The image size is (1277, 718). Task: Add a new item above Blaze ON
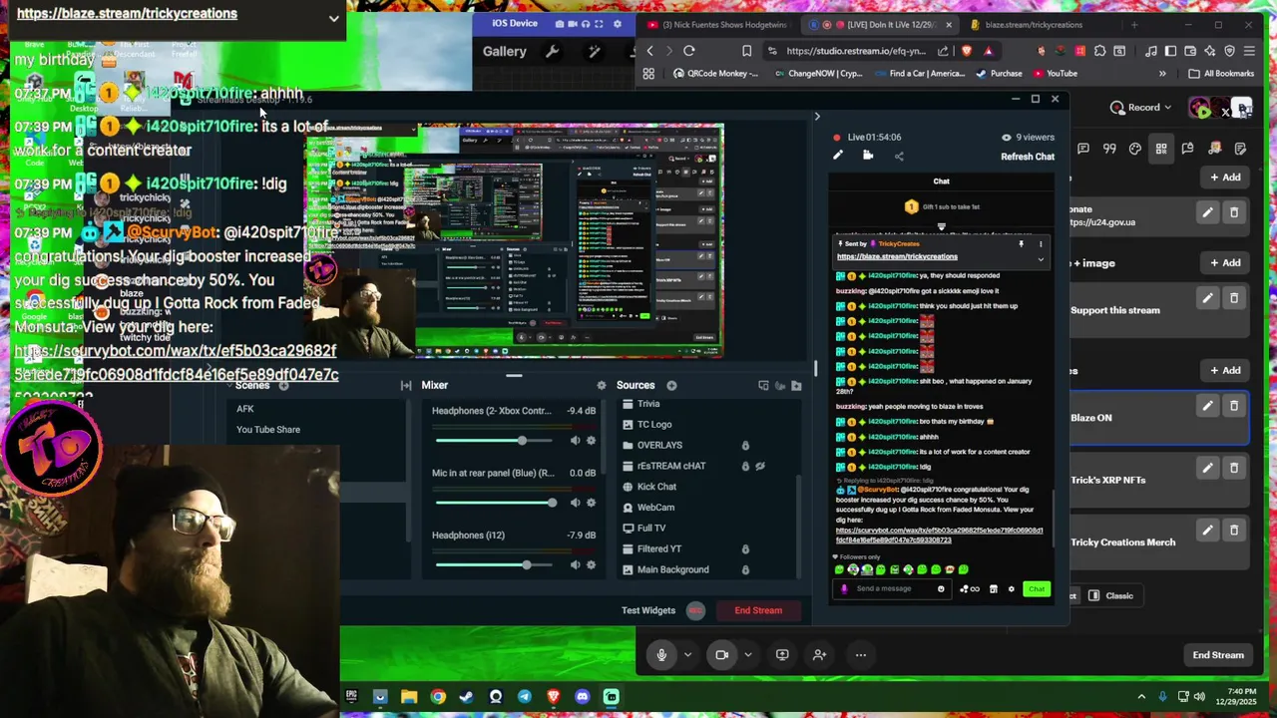click(x=1225, y=370)
